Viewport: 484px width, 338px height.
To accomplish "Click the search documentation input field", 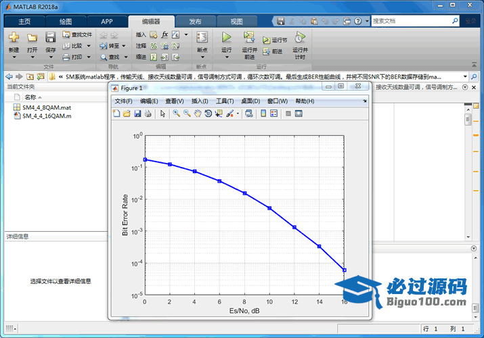I will (412, 21).
